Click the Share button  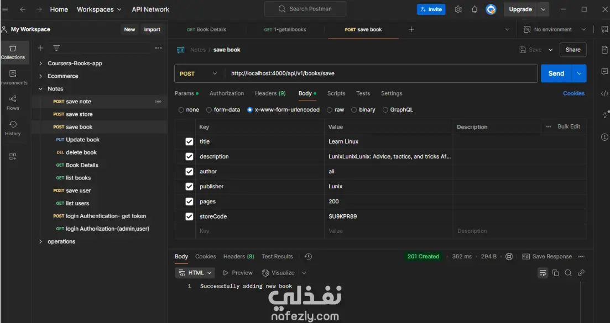point(573,50)
